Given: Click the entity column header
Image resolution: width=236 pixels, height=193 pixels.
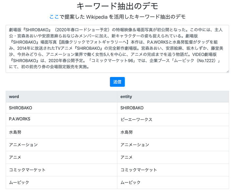Looking at the screenshot, I should [173, 97].
